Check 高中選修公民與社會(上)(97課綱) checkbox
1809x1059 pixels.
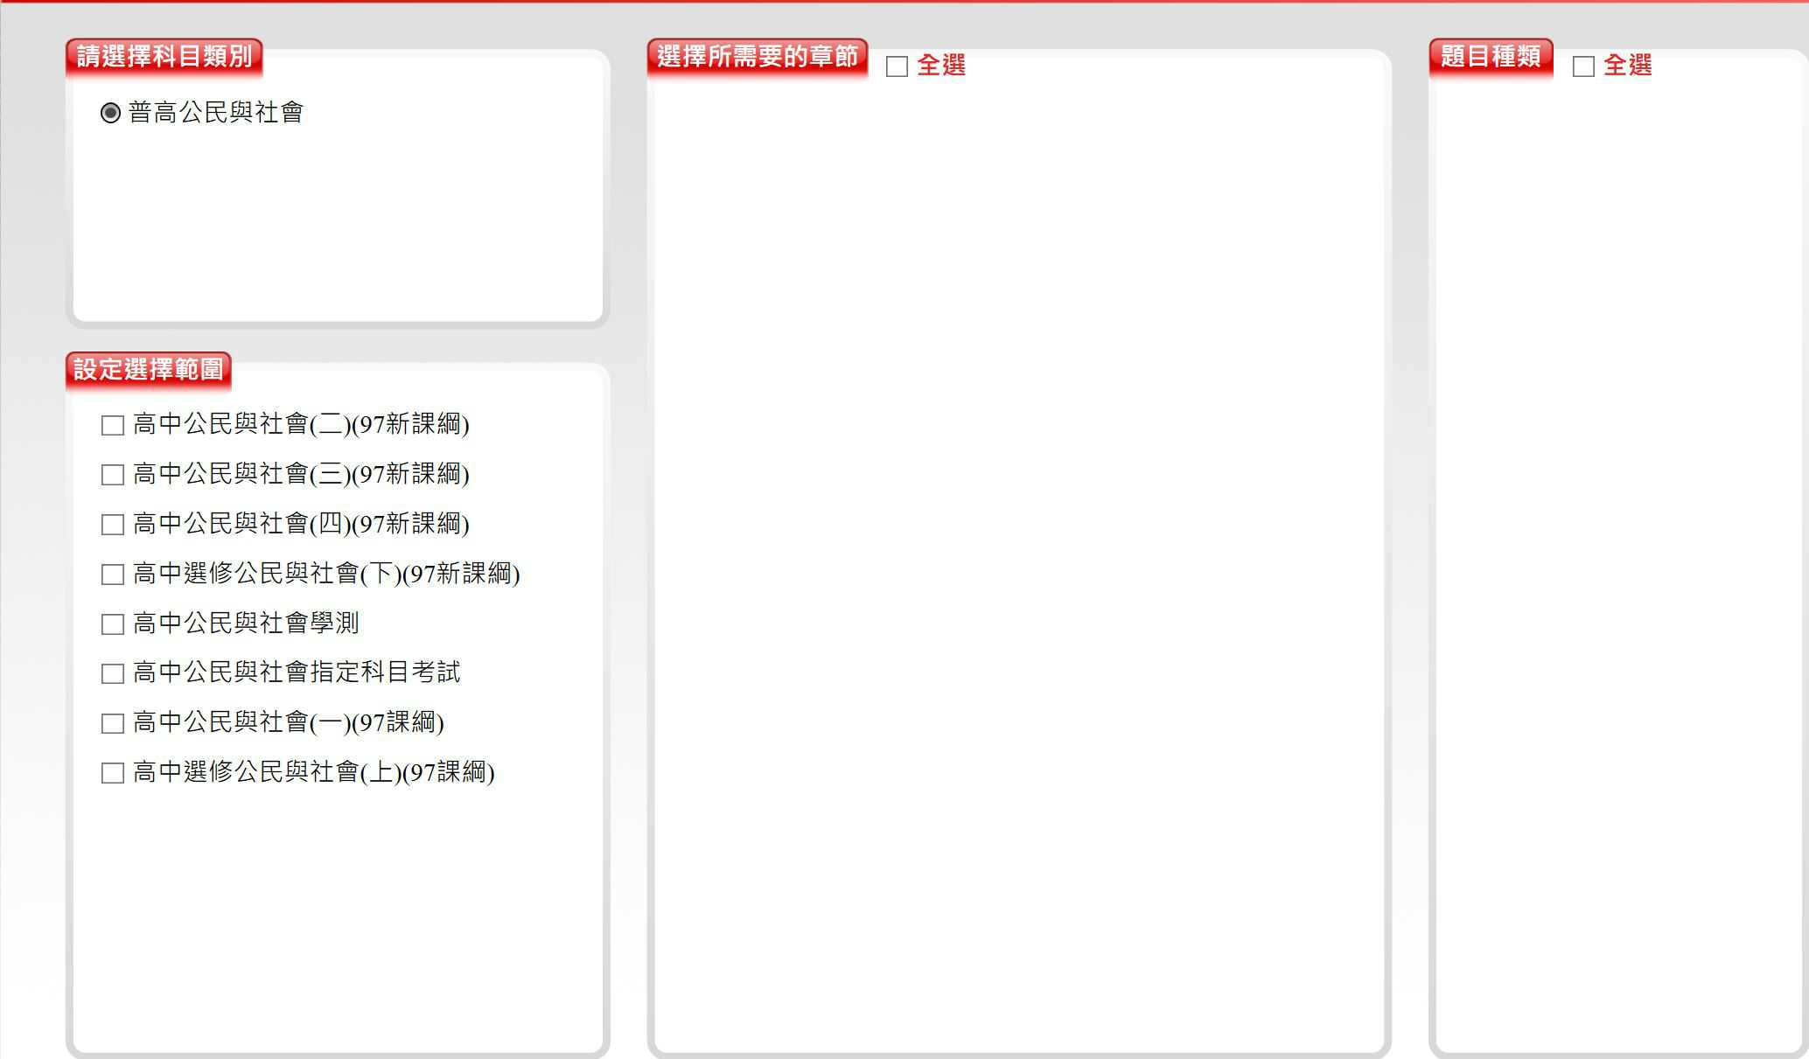click(x=113, y=773)
